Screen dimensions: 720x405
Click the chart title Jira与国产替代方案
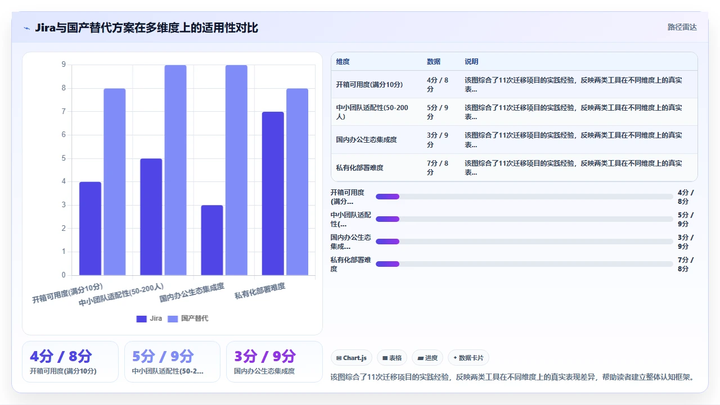[147, 28]
